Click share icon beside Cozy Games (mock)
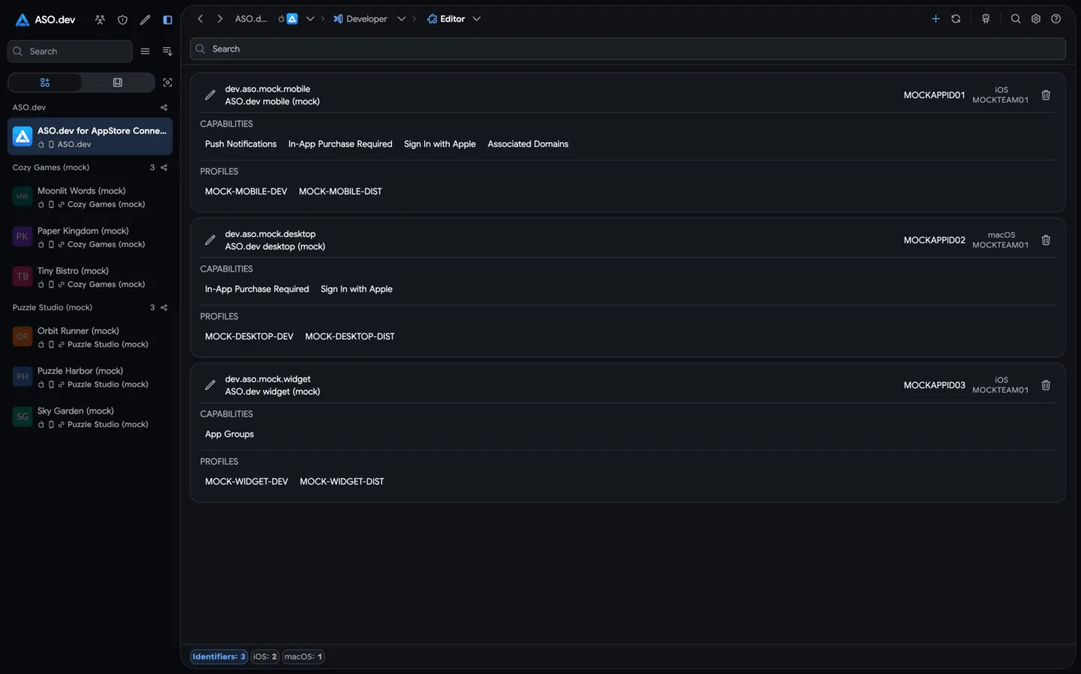Viewport: 1081px width, 674px height. click(164, 167)
